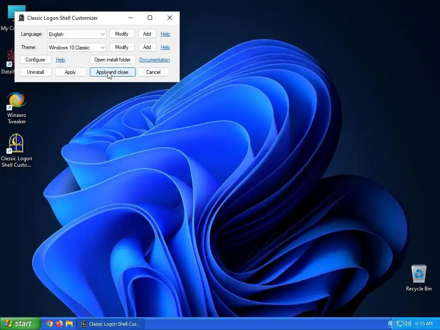Click Add next to Theme

coord(147,47)
